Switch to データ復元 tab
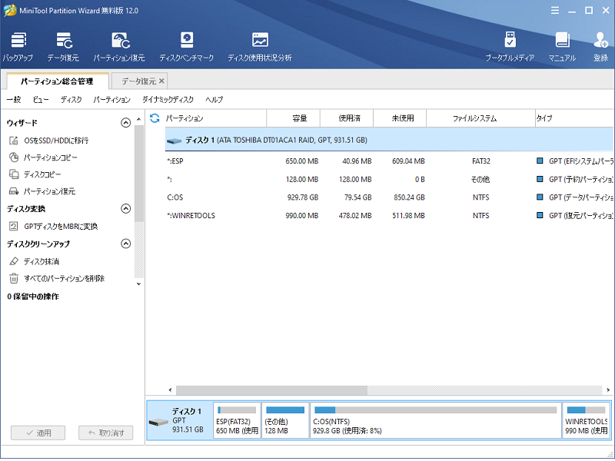 coord(138,81)
